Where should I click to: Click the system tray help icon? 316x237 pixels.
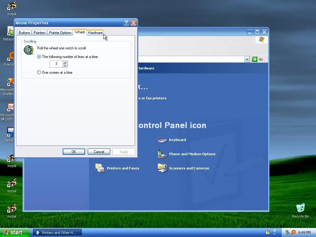pyautogui.click(x=268, y=232)
